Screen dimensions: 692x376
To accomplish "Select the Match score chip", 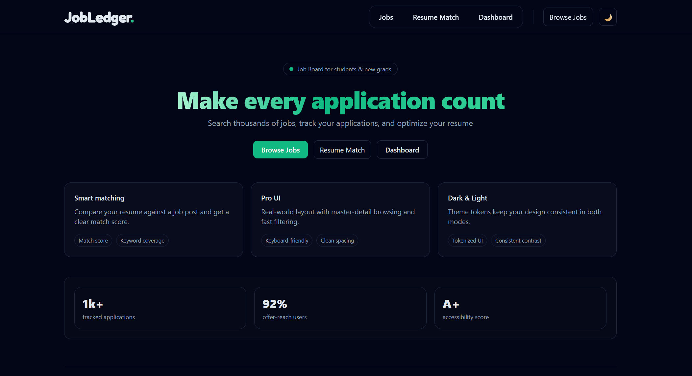I will pos(93,240).
